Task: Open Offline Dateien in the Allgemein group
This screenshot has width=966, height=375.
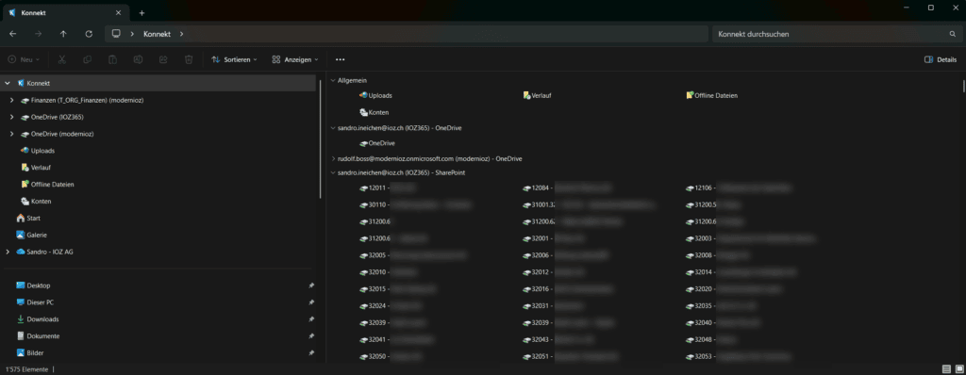Action: pos(711,95)
